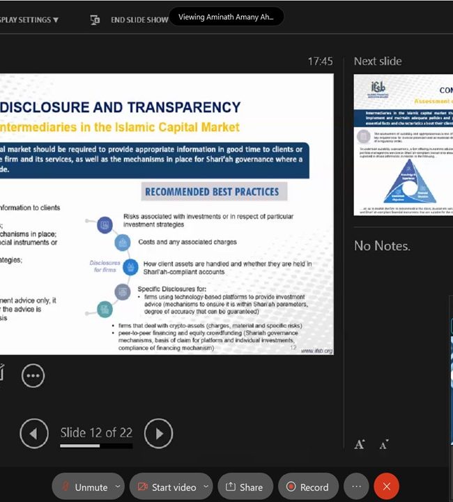Click the 'No Notes.' text area
This screenshot has height=502, width=453.
[x=382, y=246]
